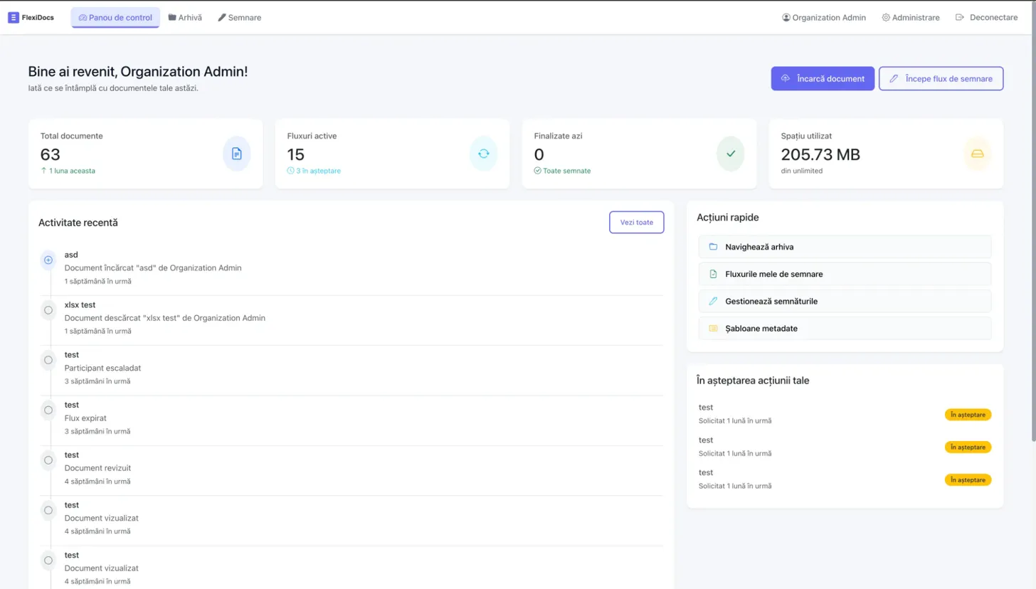The image size is (1036, 589).
Task: Open the metadata card icon beside 'Șabloane metadate'
Action: (x=714, y=328)
